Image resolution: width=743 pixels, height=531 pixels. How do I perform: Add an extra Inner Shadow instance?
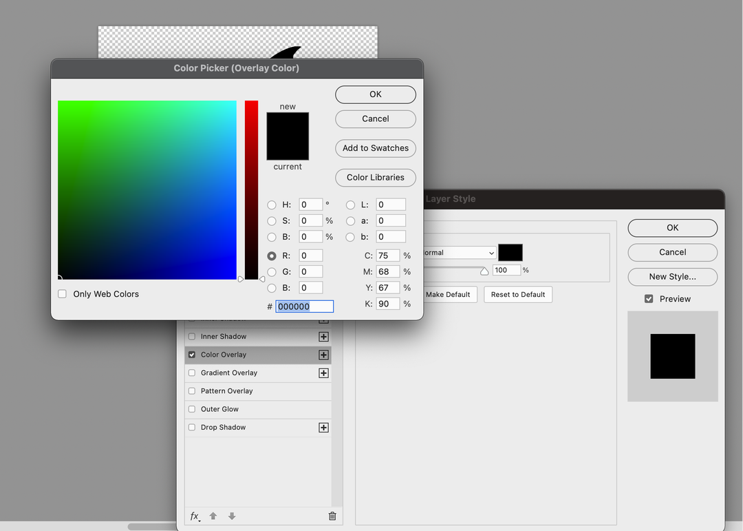[x=323, y=336]
